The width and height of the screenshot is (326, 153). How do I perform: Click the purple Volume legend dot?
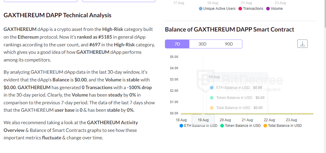point(268,9)
